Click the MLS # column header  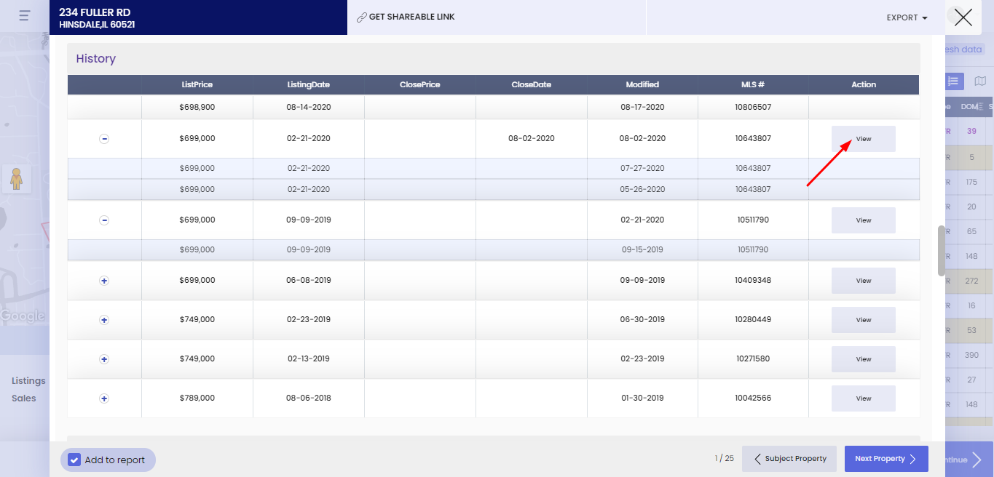click(x=753, y=84)
